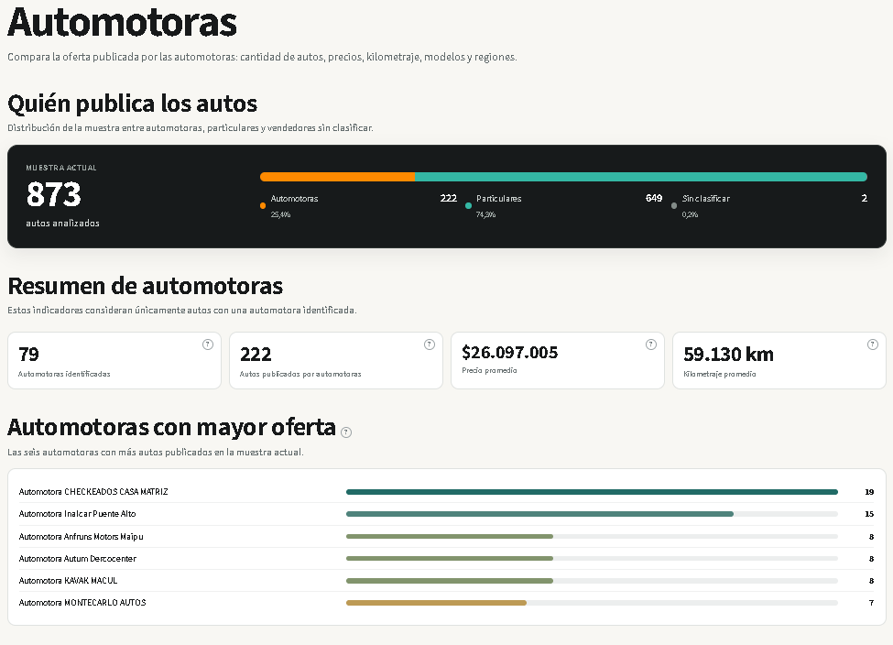Click count 15 for Inalcar Puente Alto
The height and width of the screenshot is (645, 893).
[x=869, y=514]
